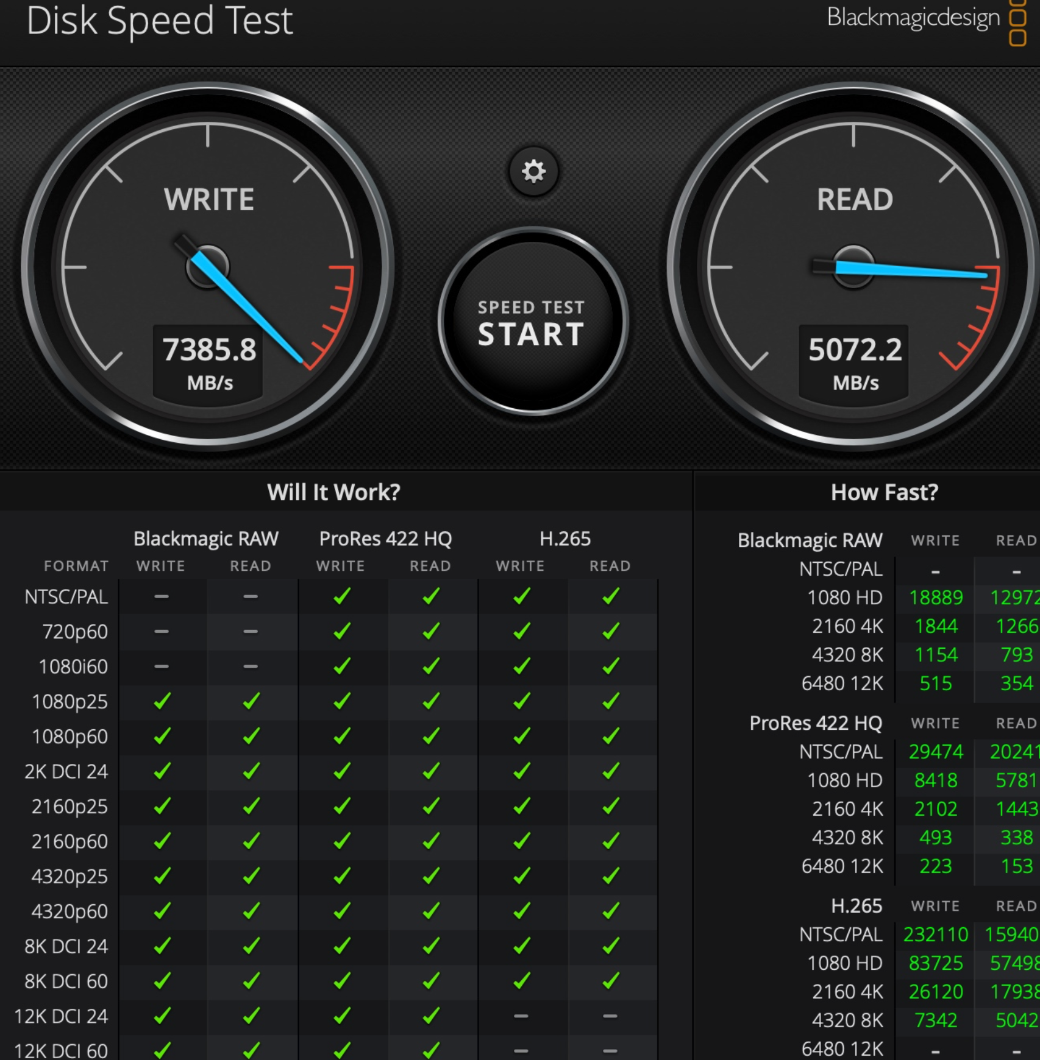Click the 232110 write value
Image resolution: width=1040 pixels, height=1060 pixels.
[936, 935]
